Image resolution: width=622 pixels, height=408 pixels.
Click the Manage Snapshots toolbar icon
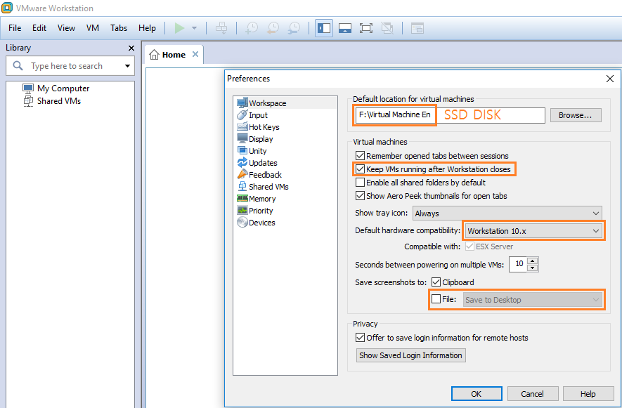click(x=294, y=28)
